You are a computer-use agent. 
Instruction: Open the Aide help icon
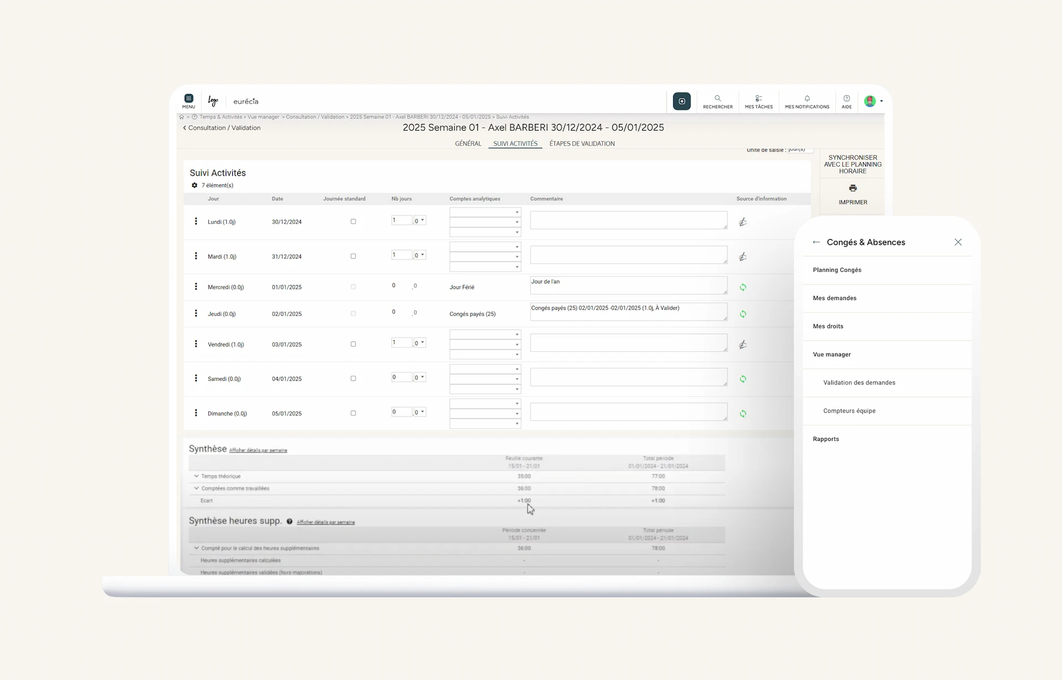[x=846, y=101]
